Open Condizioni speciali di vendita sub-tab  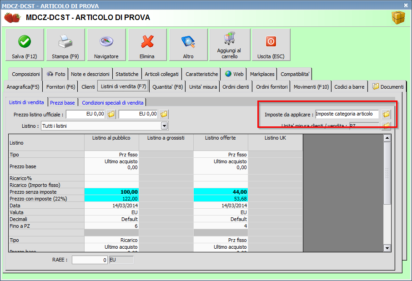tap(113, 103)
